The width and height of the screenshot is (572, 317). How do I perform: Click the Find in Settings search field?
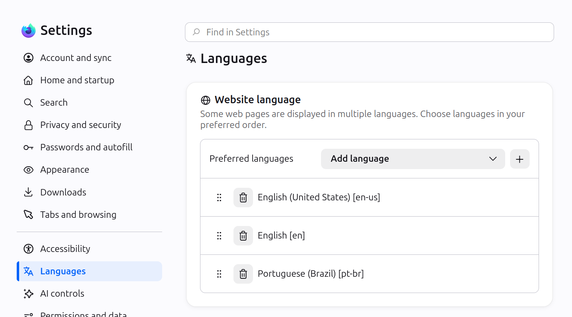(370, 32)
